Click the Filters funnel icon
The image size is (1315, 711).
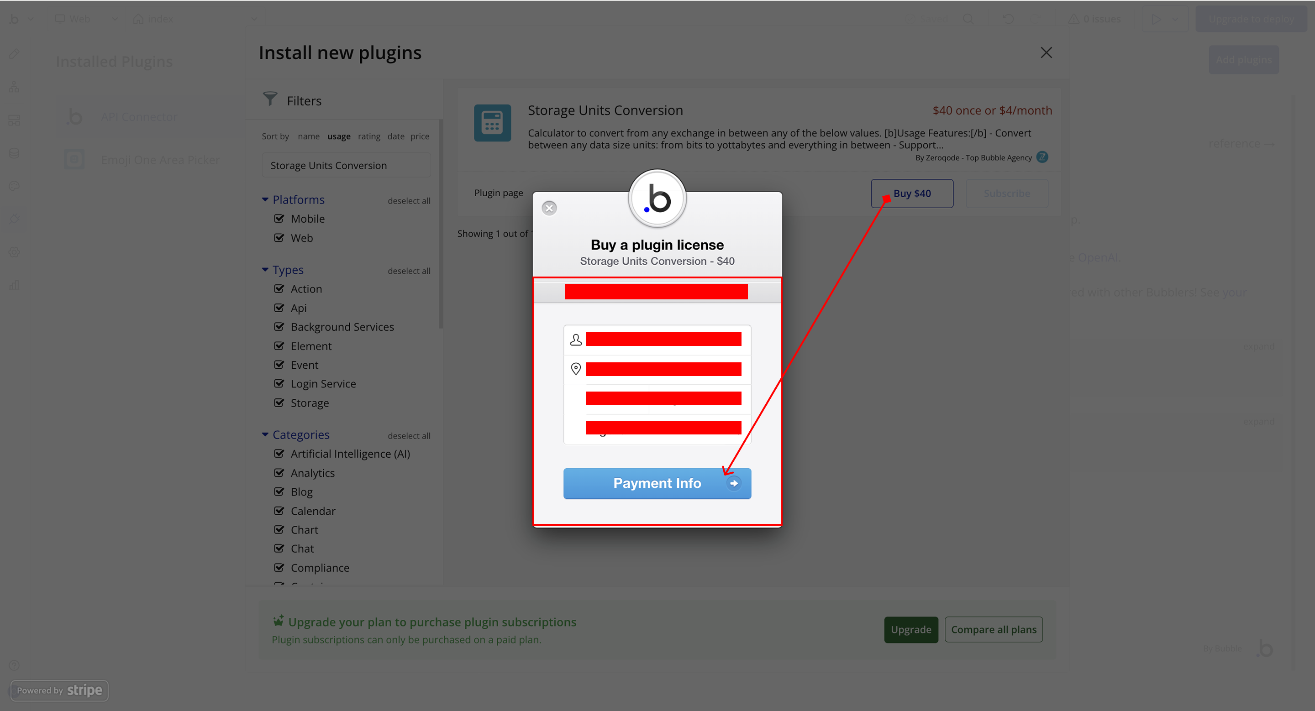click(269, 99)
